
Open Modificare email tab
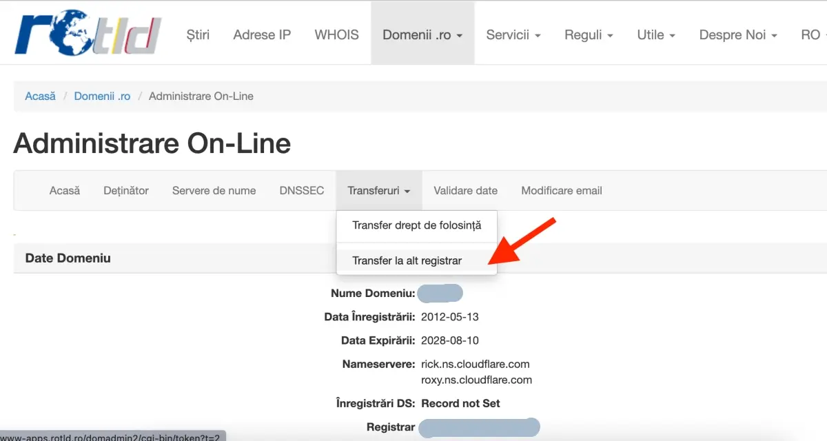(562, 191)
